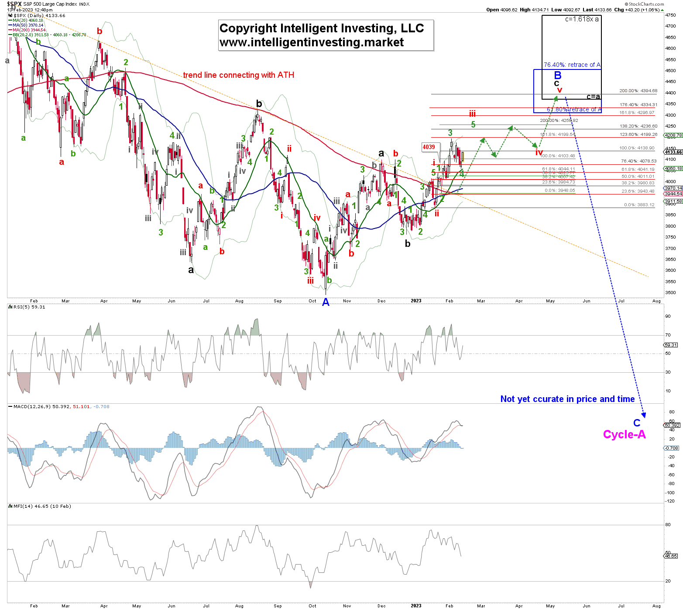The height and width of the screenshot is (610, 683).
Task: Click the 46.65 MFI value tag
Action: point(671,556)
